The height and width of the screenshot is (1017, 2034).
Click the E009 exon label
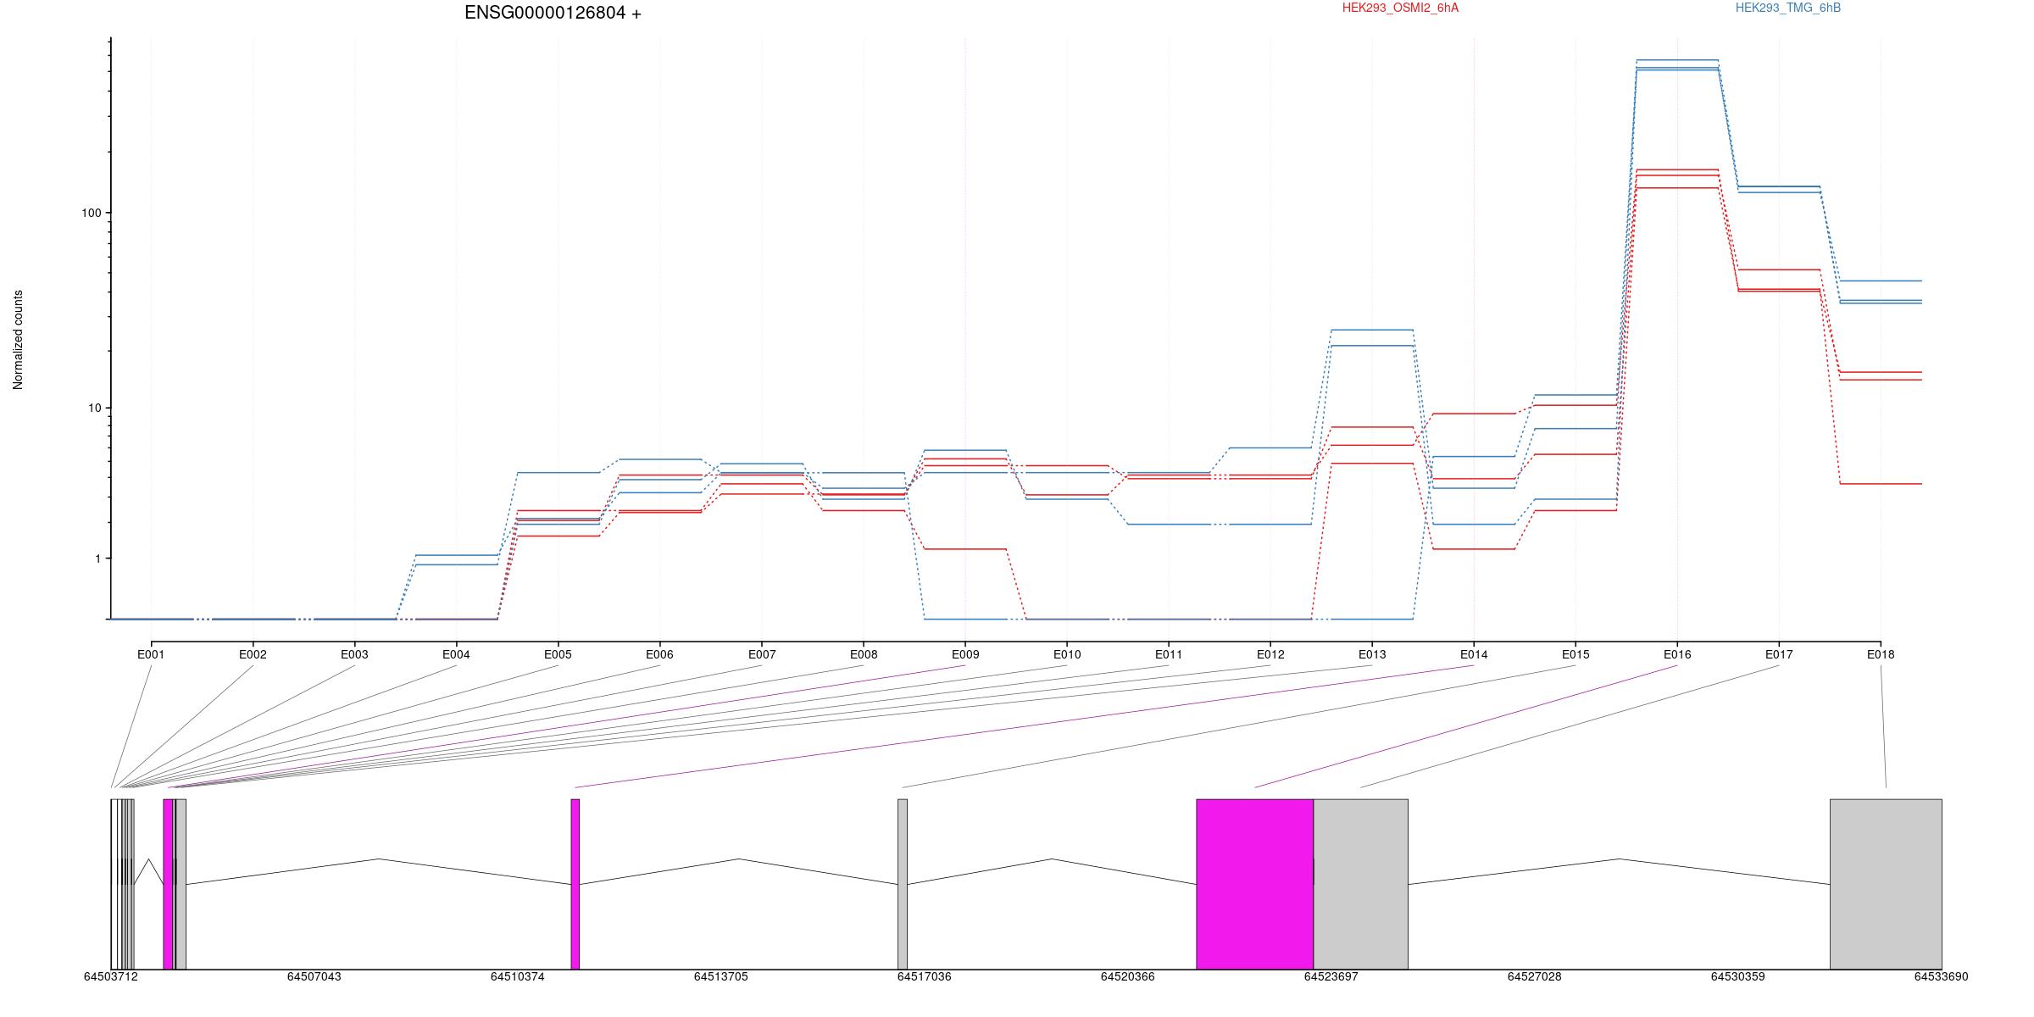point(965,654)
